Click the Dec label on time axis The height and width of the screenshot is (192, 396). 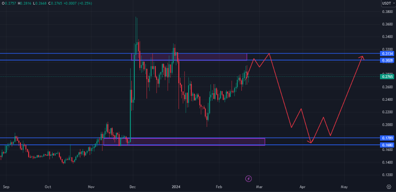pyautogui.click(x=133, y=187)
